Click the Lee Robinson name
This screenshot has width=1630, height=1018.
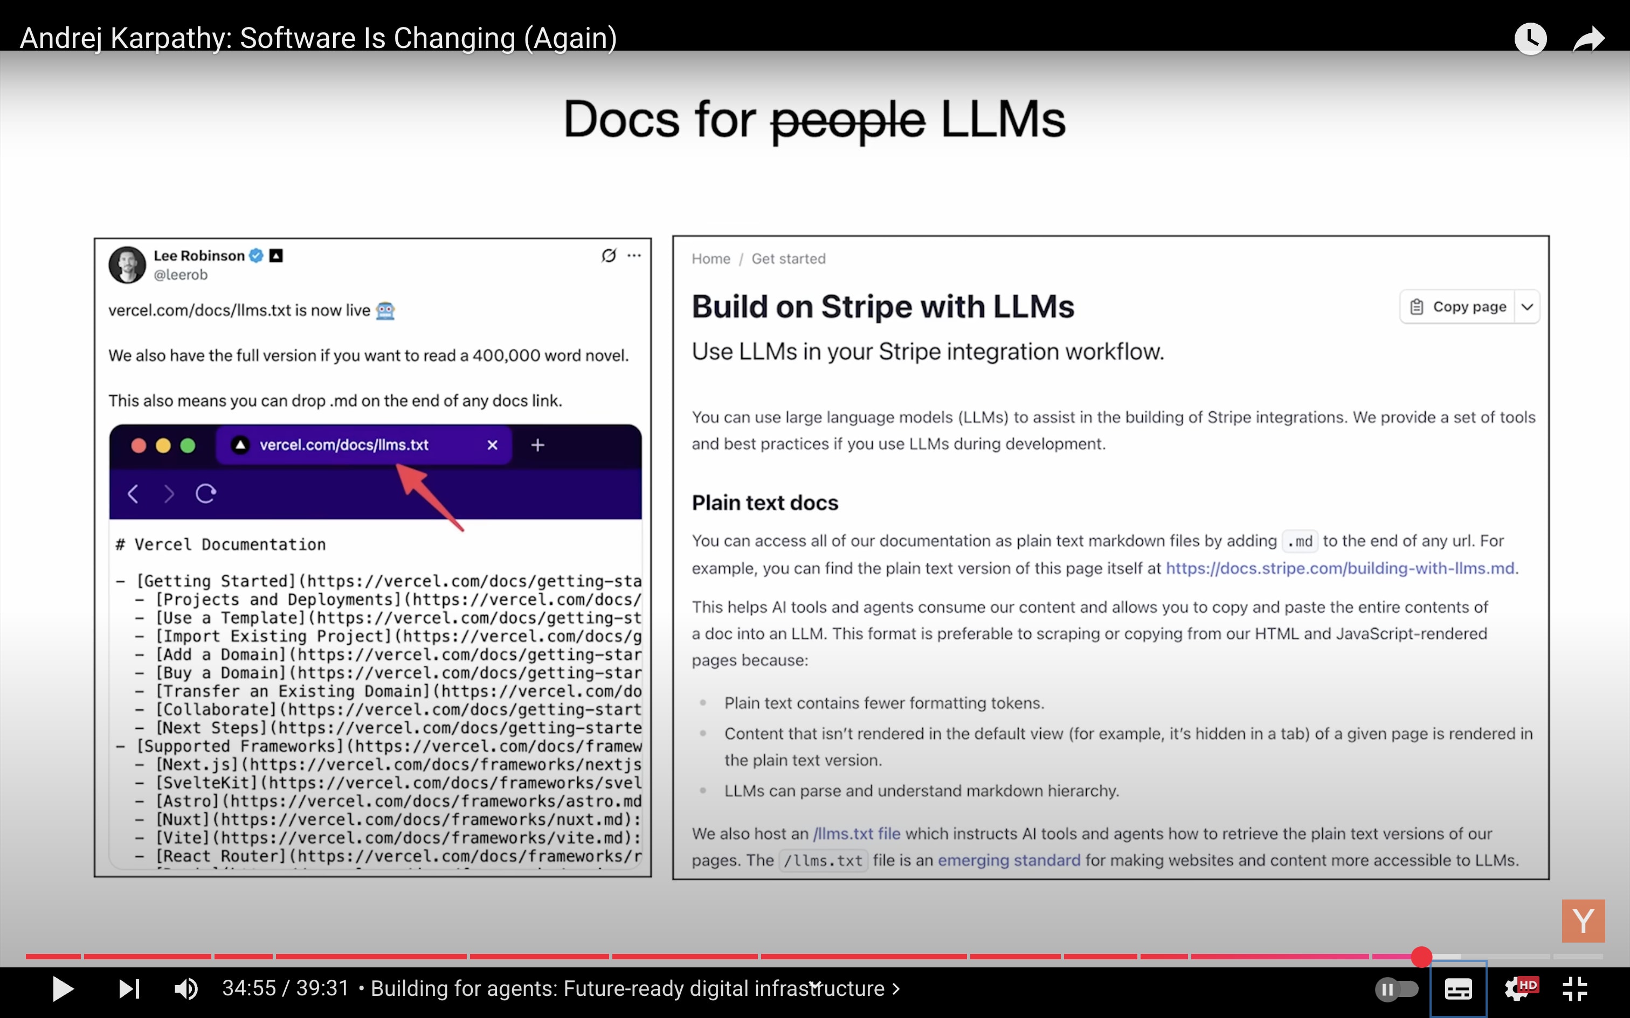[199, 256]
